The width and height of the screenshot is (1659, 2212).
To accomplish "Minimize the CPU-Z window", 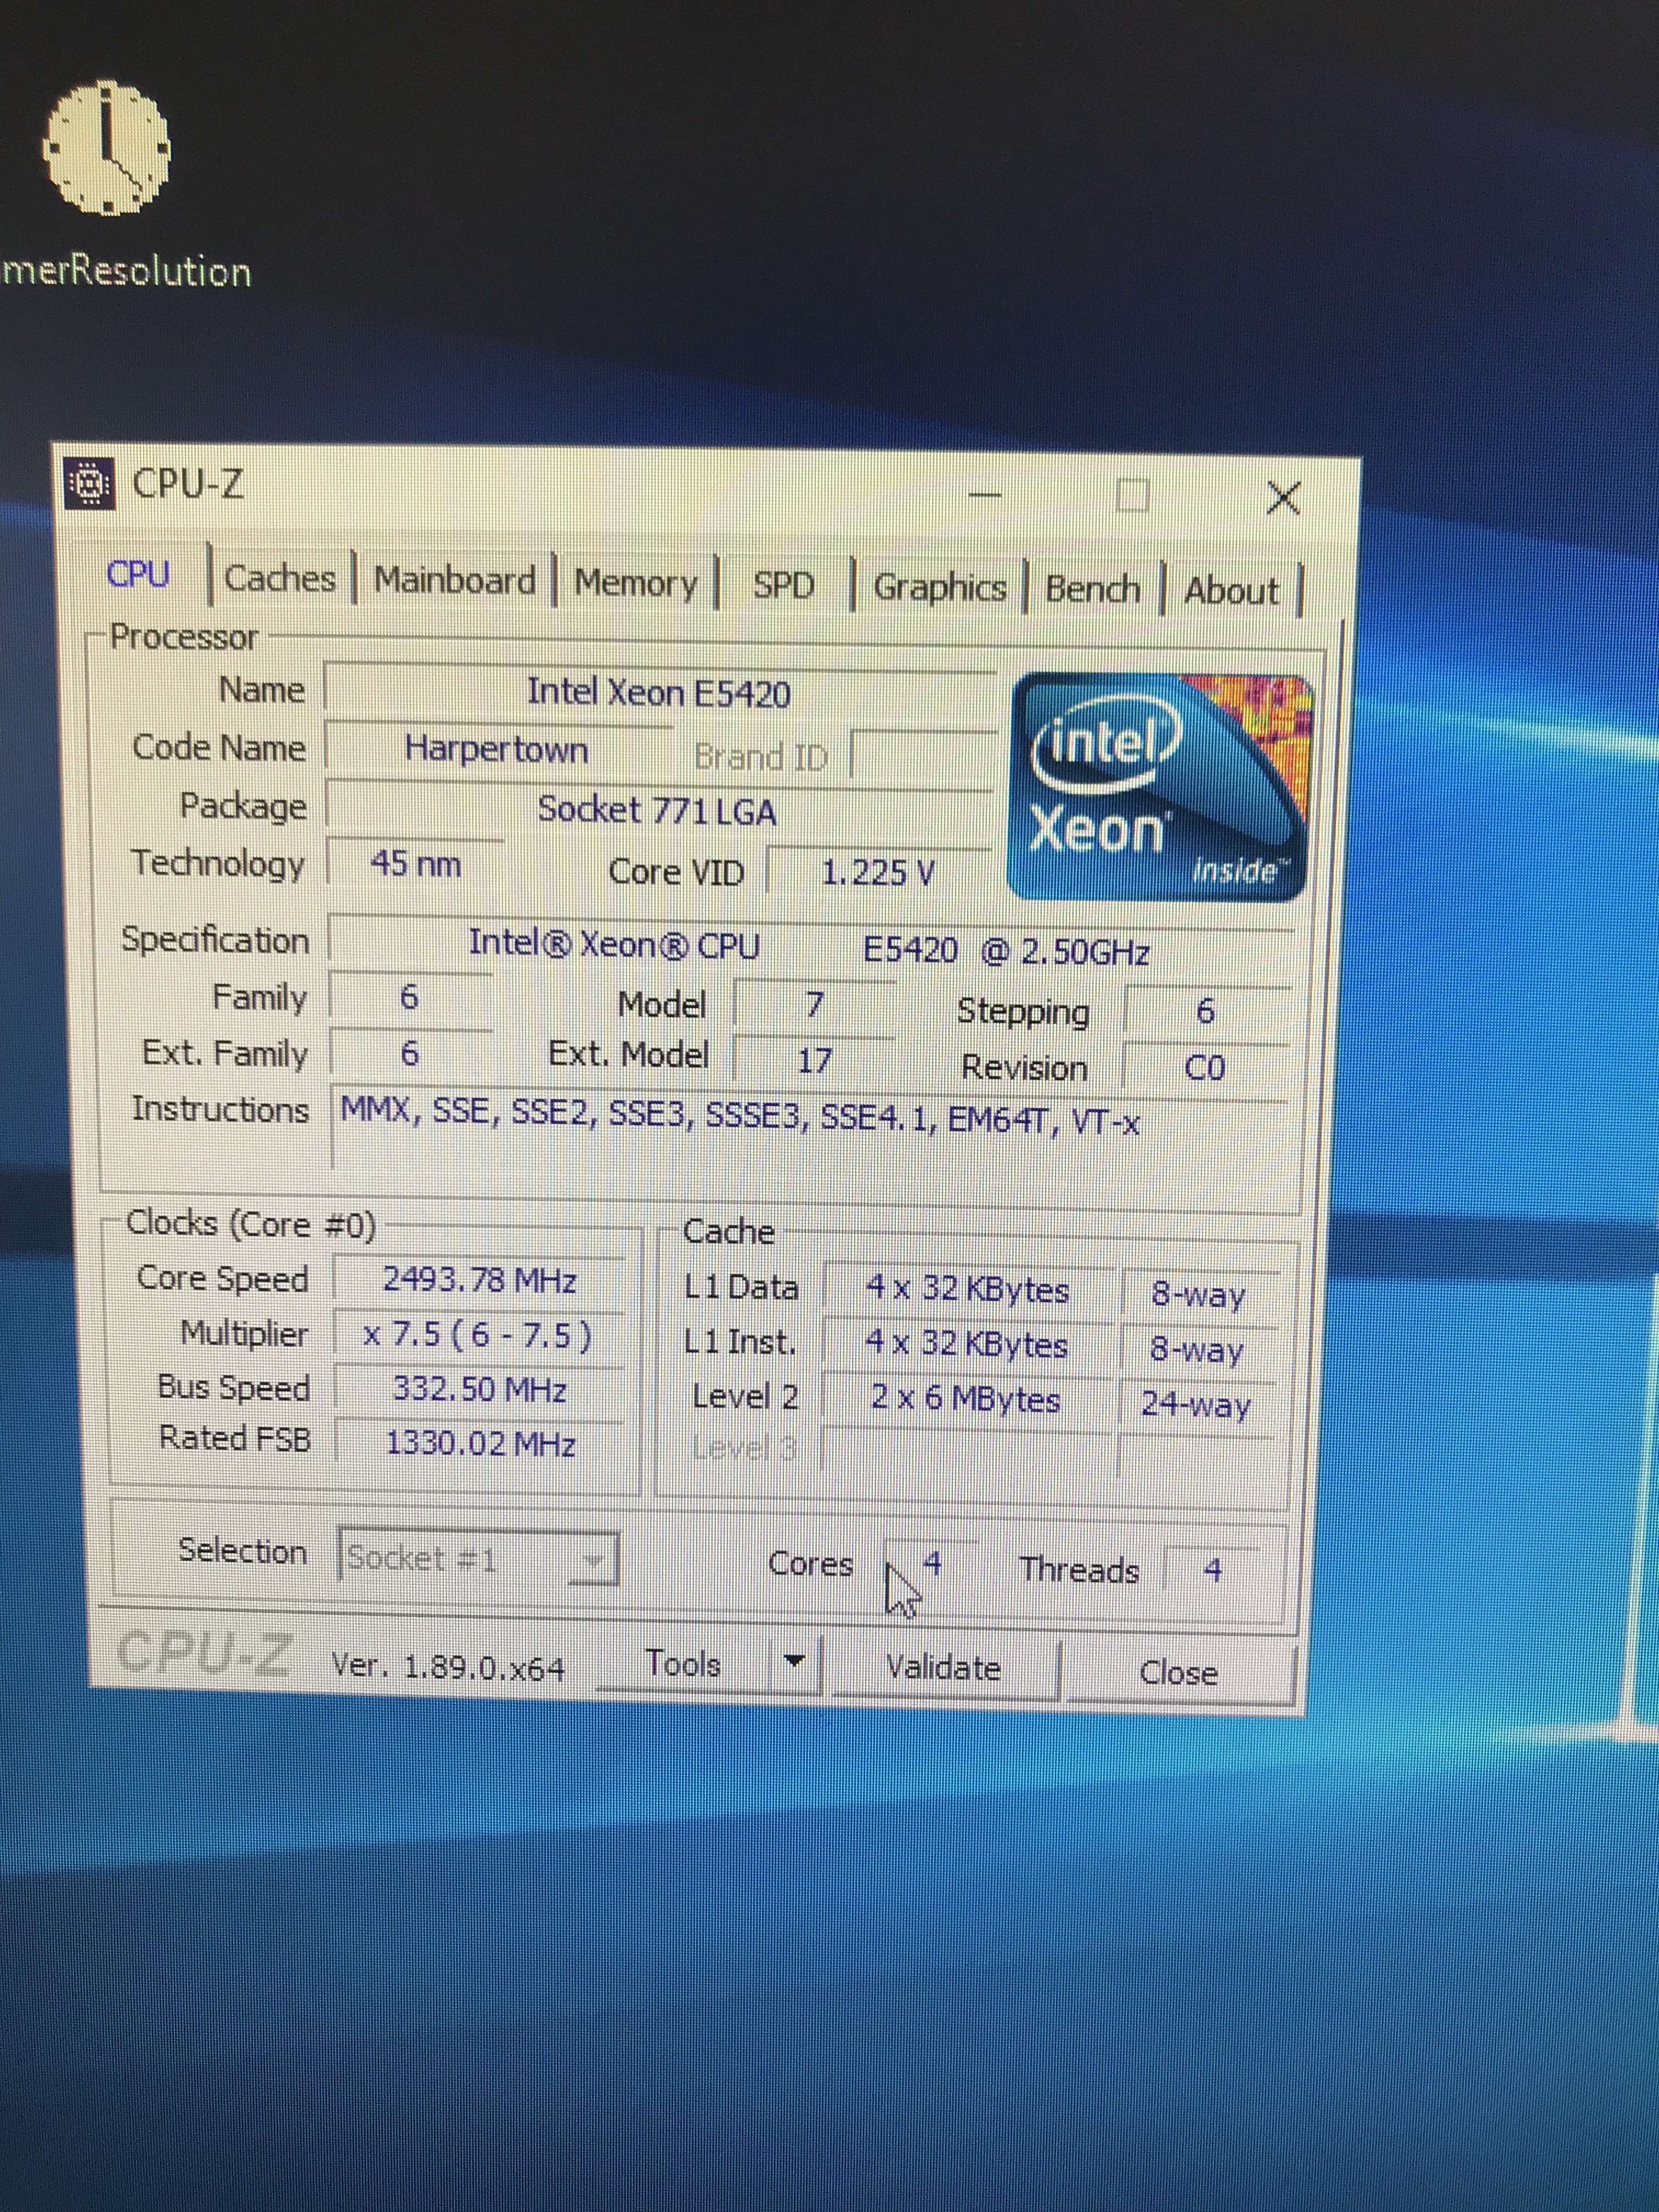I will tap(985, 494).
